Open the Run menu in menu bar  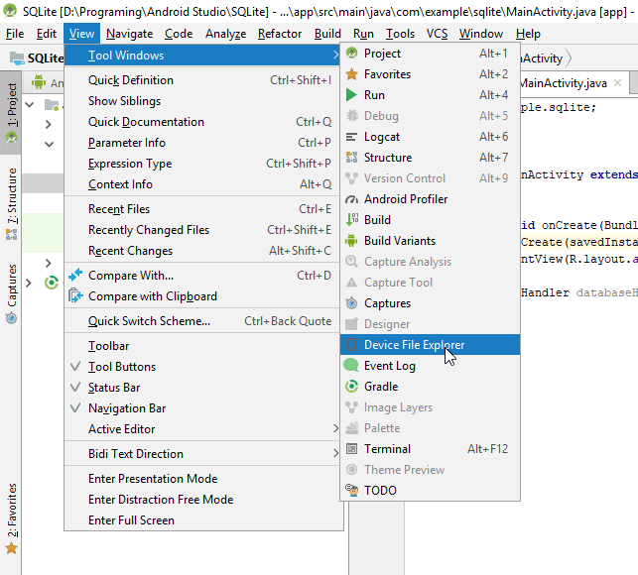(x=363, y=34)
